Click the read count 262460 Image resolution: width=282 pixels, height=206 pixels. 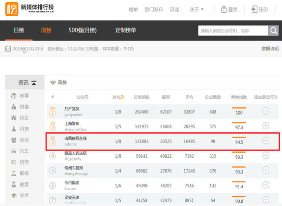click(141, 112)
